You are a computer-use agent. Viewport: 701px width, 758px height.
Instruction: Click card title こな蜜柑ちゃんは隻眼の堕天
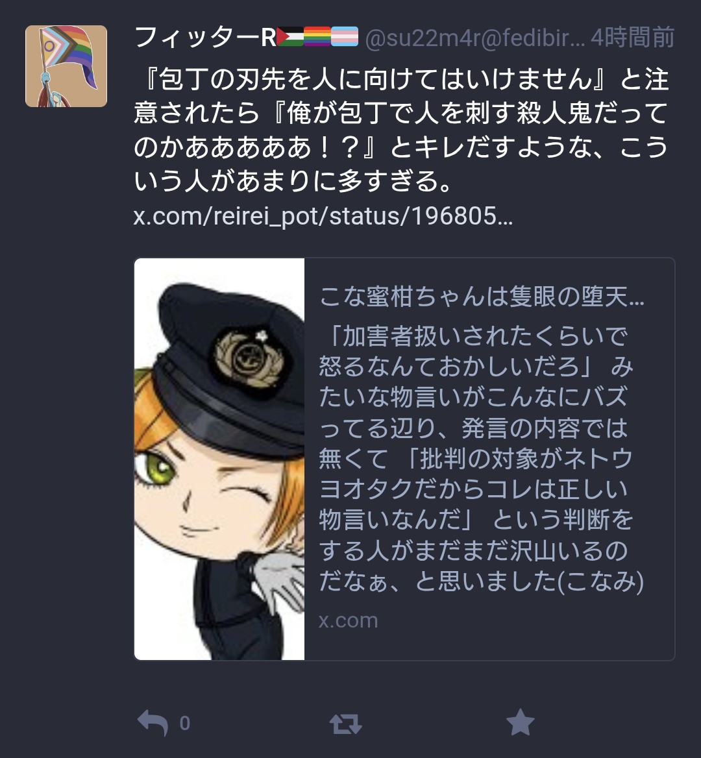point(482,297)
